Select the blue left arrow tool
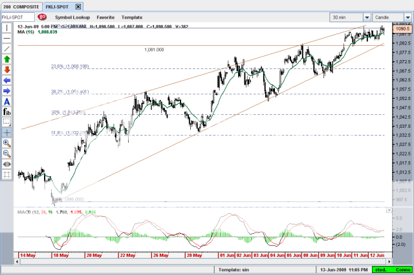This screenshot has height=275, width=414. coord(6,80)
